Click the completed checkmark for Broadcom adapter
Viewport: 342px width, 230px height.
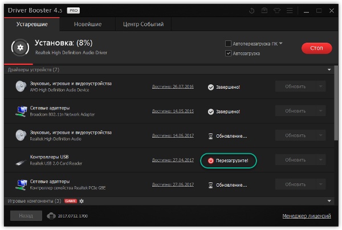point(211,112)
